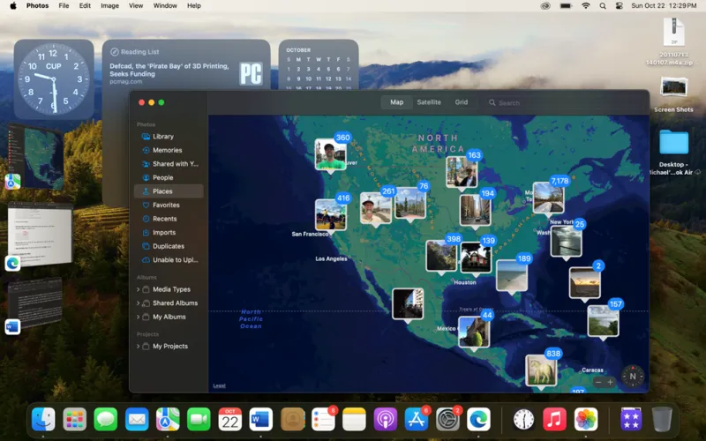The height and width of the screenshot is (441, 706).
Task: Open the Duplicates album
Action: coord(168,246)
